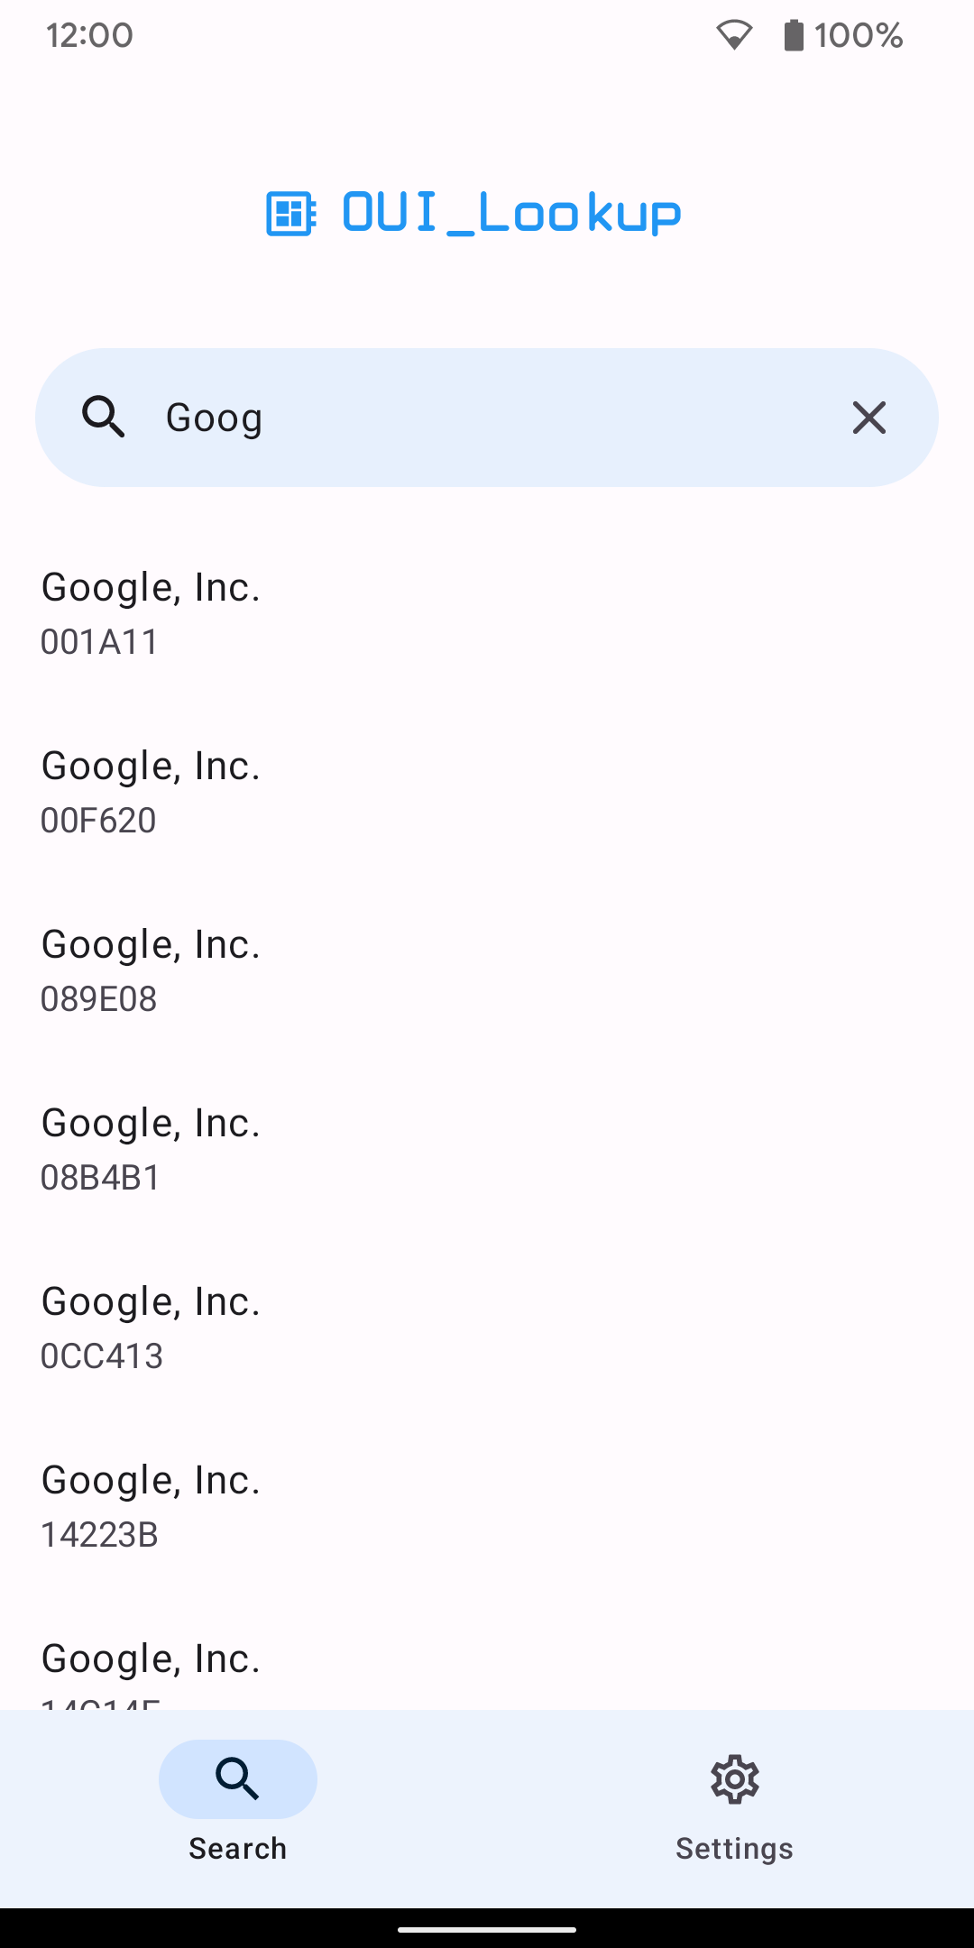Click the magnifier icon in search bar
This screenshot has height=1948, width=974.
104,418
